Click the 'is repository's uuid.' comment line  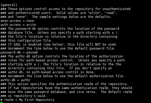(24, 96)
